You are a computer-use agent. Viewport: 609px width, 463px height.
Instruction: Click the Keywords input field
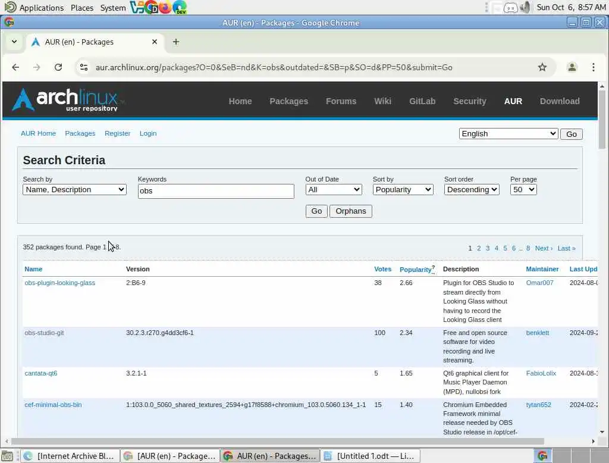[216, 191]
